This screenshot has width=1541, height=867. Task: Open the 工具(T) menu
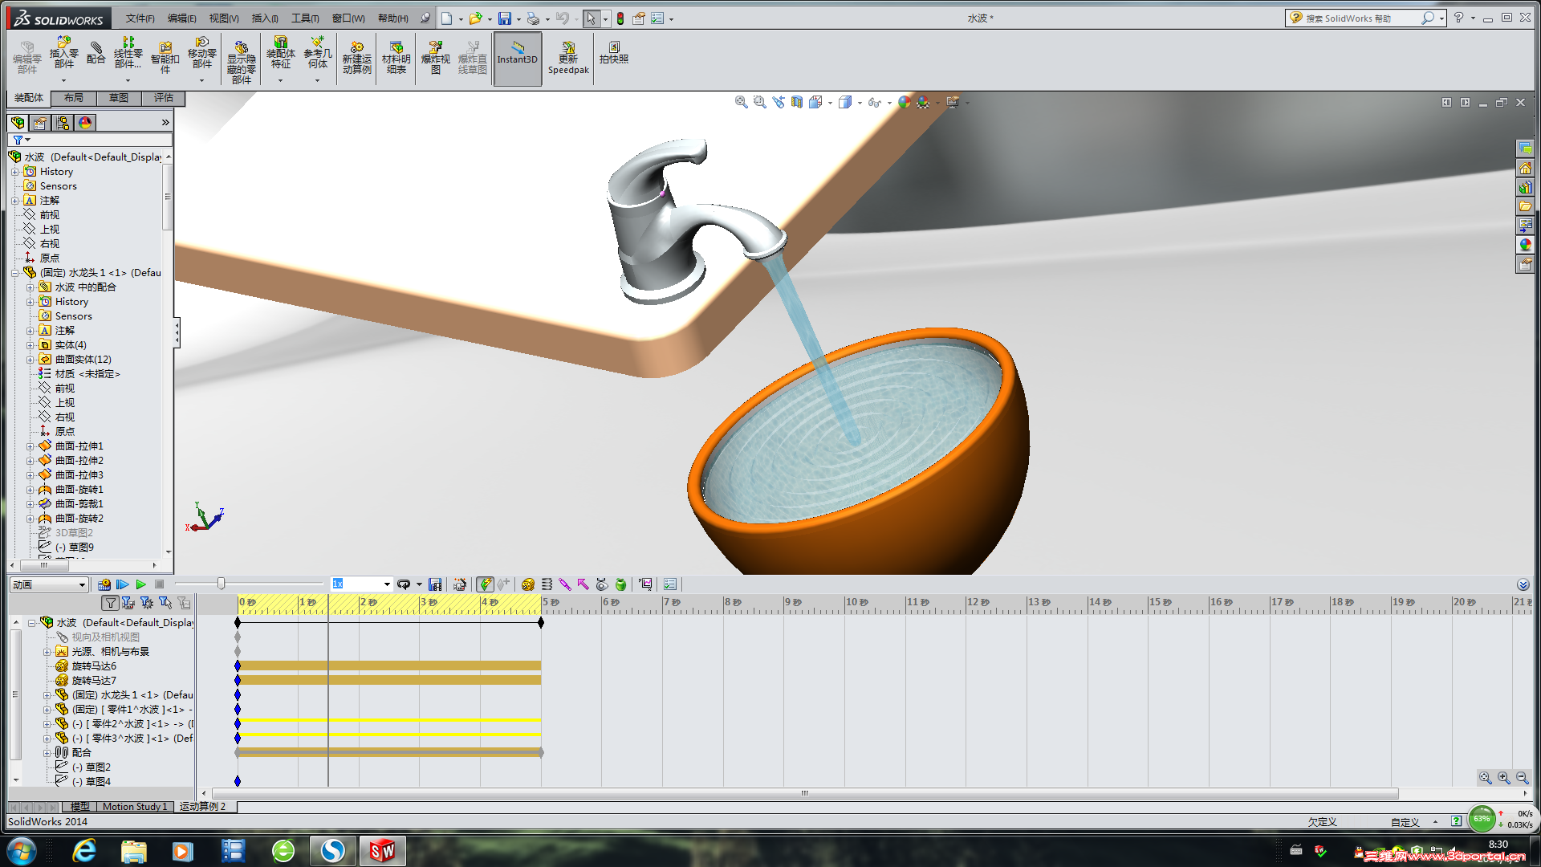point(304,18)
